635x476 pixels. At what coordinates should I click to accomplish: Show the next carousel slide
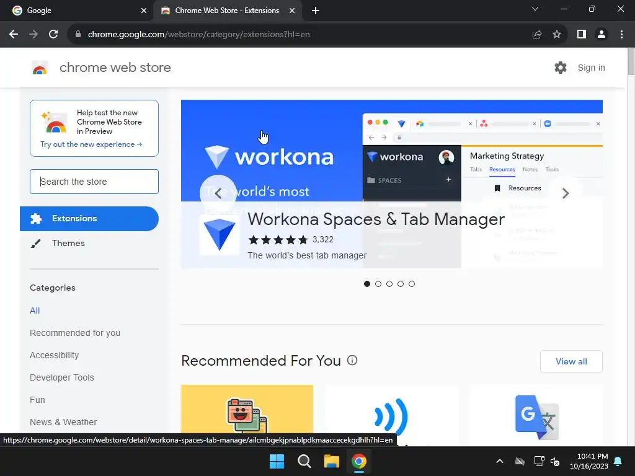pos(566,193)
